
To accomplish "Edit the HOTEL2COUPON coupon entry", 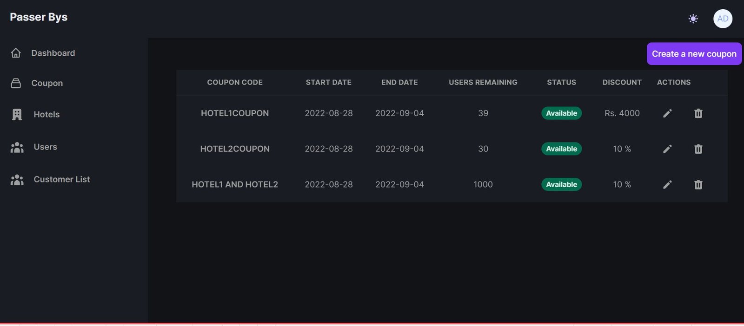I will click(667, 149).
